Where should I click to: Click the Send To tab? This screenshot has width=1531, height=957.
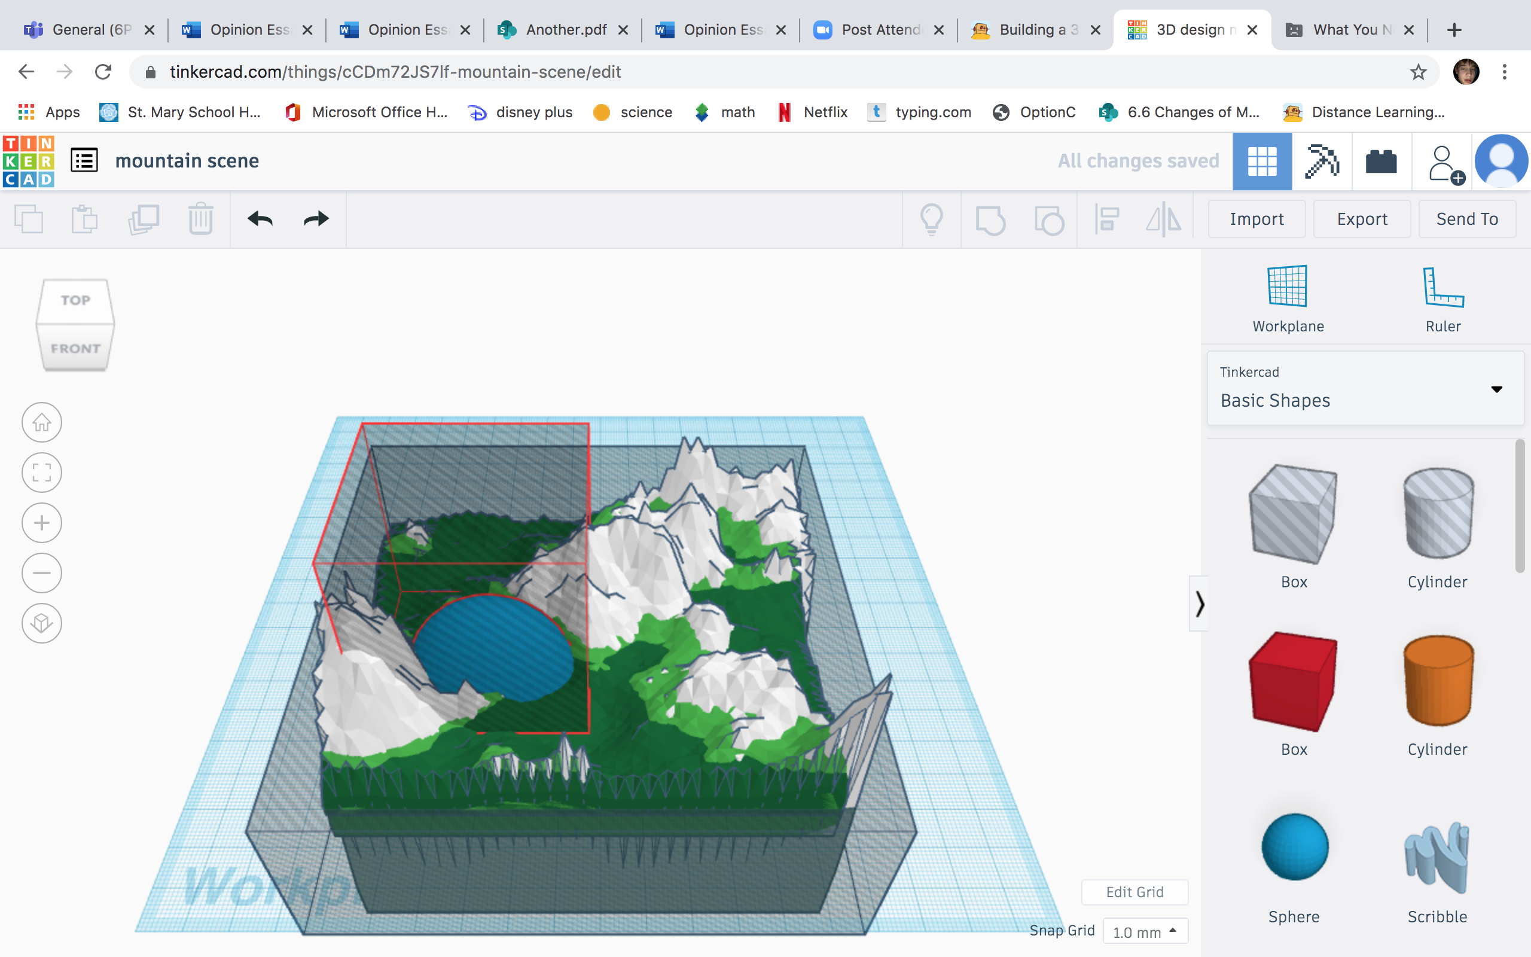[1467, 218]
